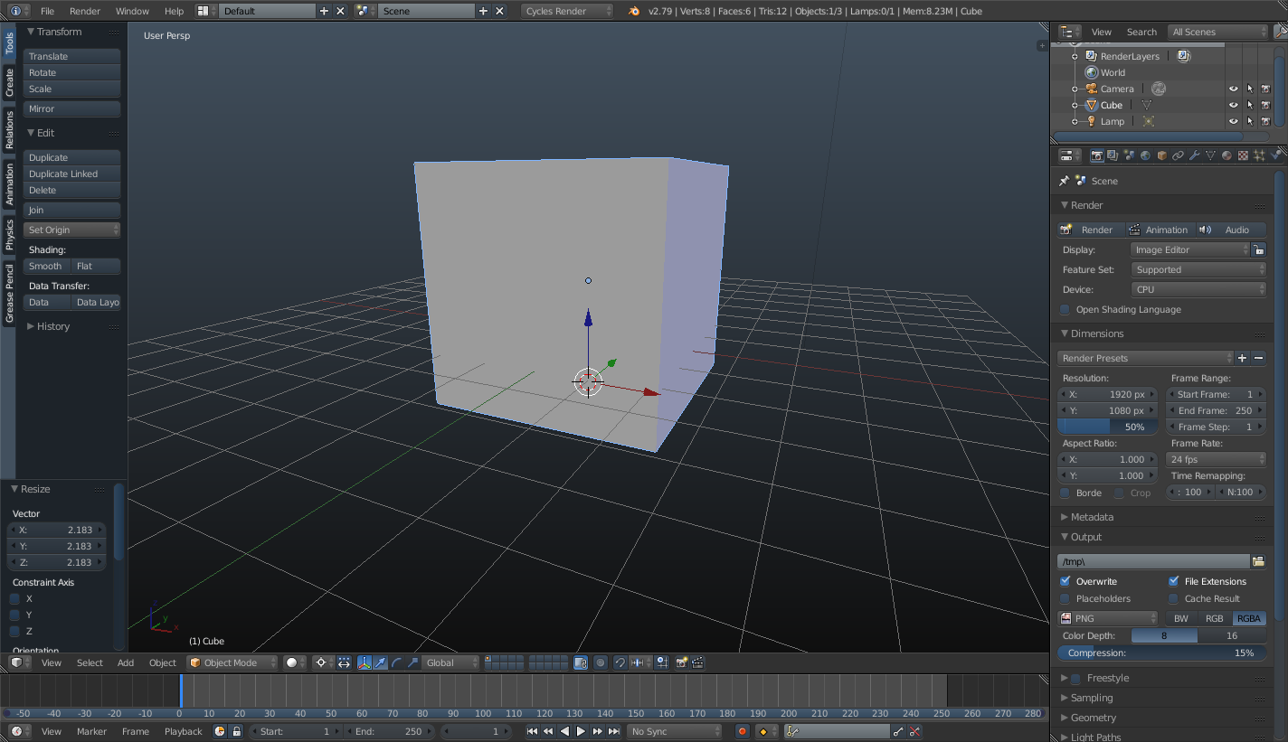Open the Render properties tab camera icon
The height and width of the screenshot is (742, 1288).
click(1097, 155)
